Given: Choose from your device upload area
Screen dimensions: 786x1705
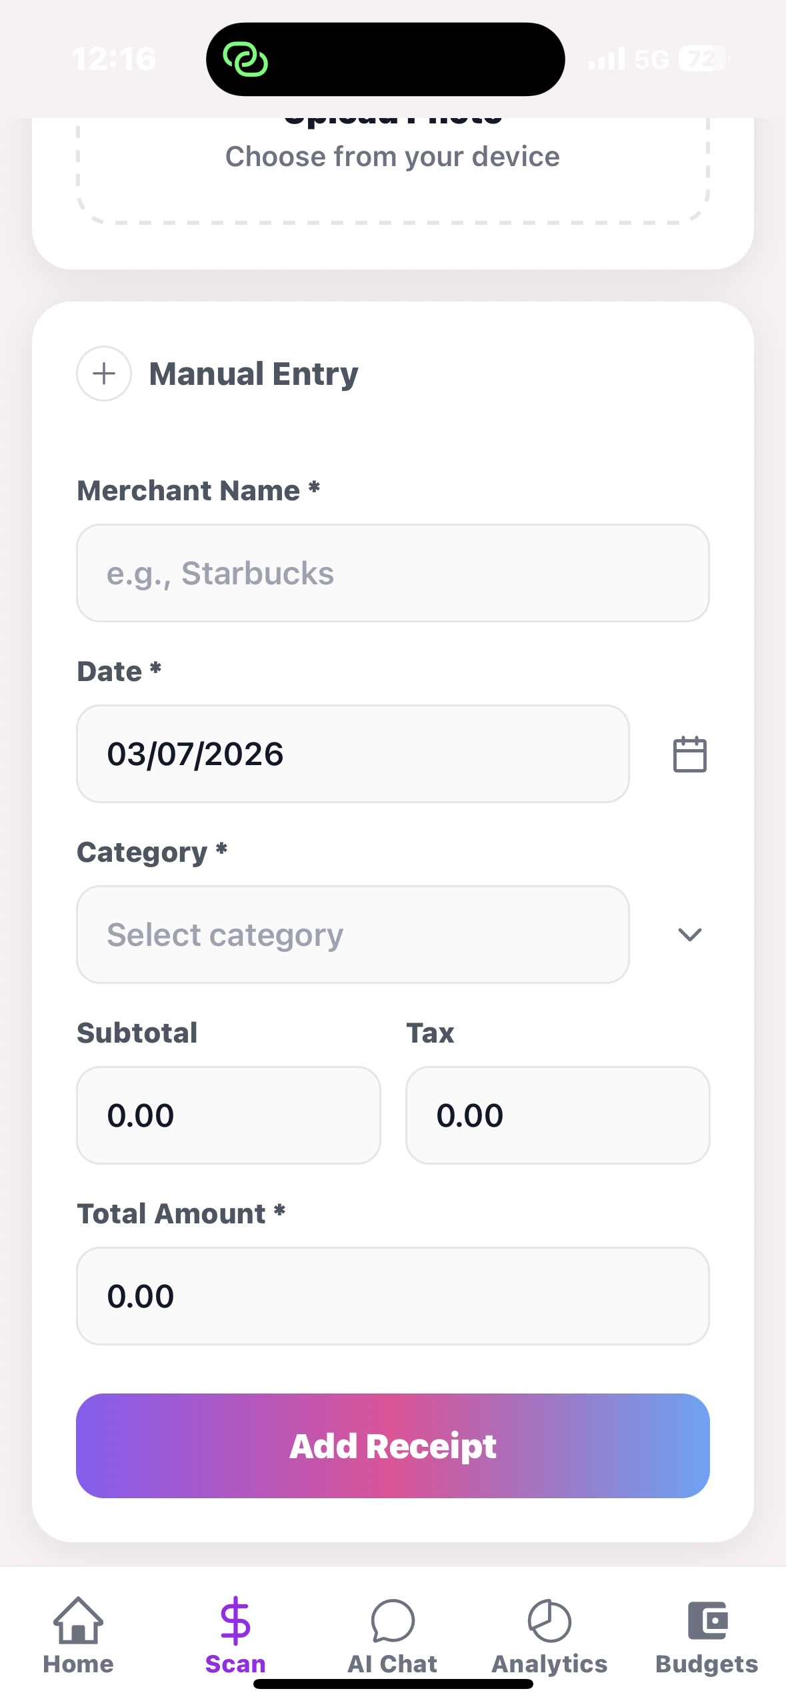Looking at the screenshot, I should click(393, 157).
